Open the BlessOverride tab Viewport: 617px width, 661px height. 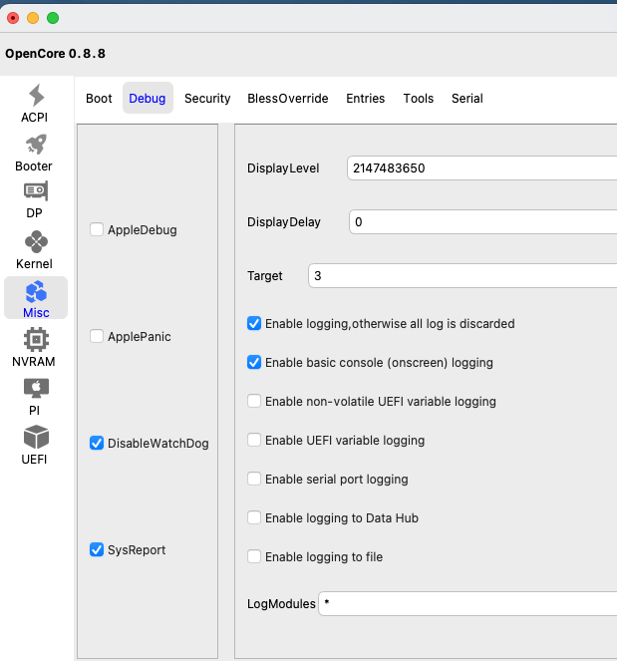(x=288, y=99)
